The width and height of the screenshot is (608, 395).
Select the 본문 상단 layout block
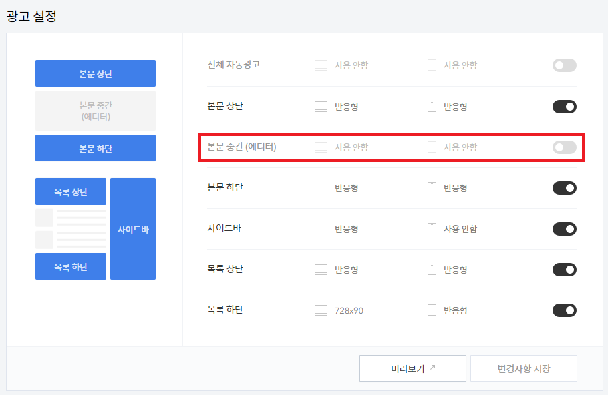[96, 73]
